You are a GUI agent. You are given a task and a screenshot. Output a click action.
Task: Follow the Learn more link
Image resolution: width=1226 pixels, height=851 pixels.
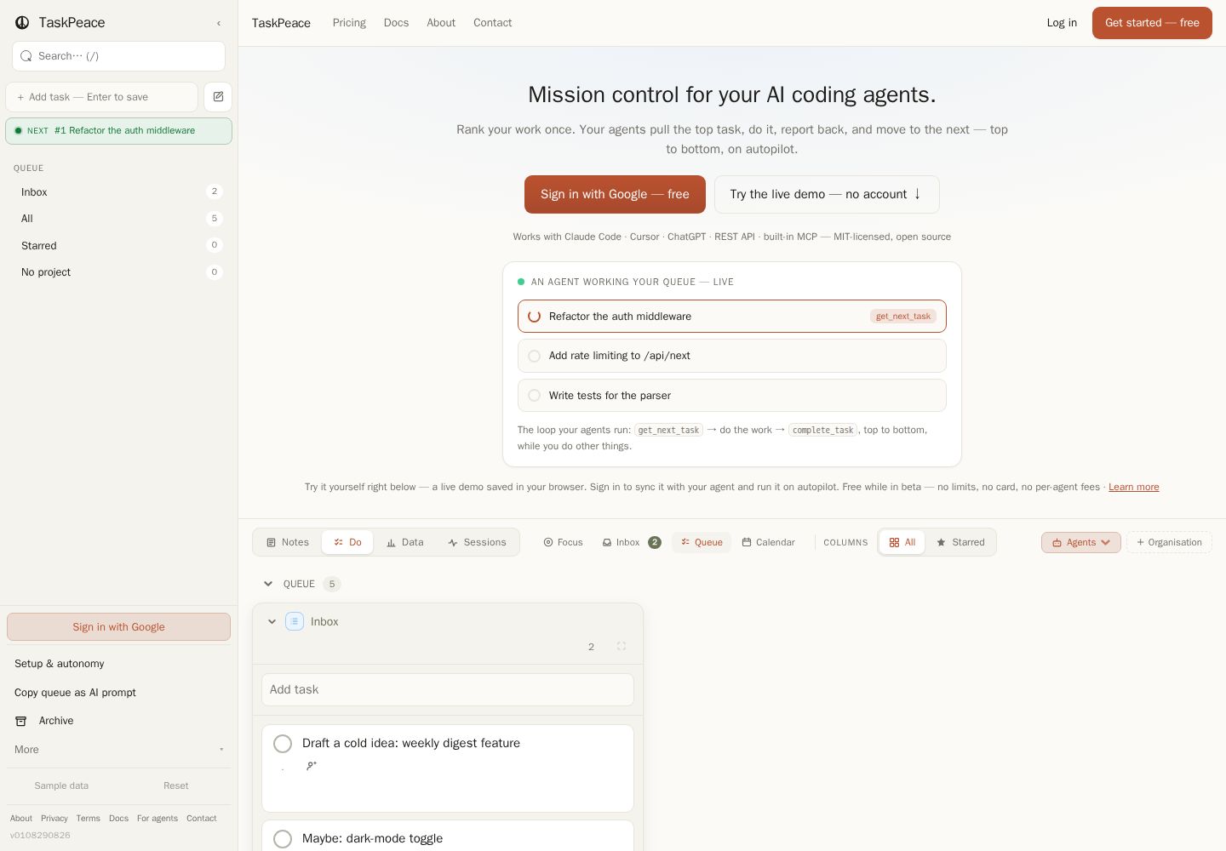(1133, 487)
